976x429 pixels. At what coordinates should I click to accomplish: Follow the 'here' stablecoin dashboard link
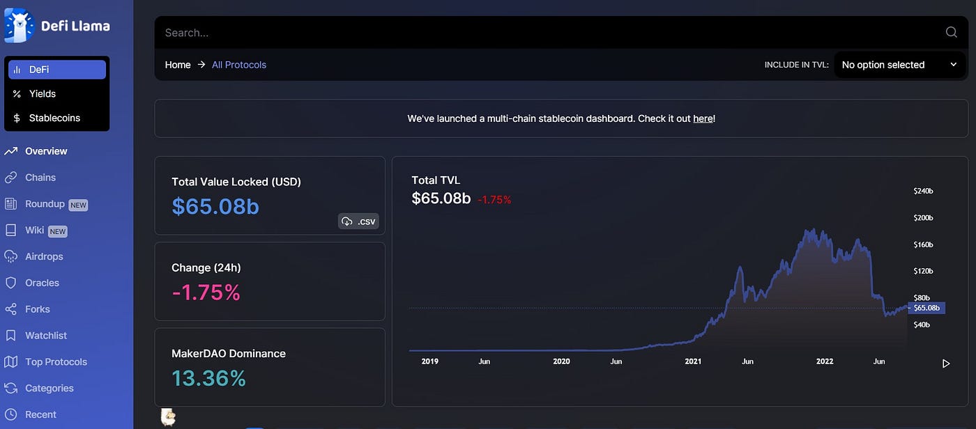703,118
